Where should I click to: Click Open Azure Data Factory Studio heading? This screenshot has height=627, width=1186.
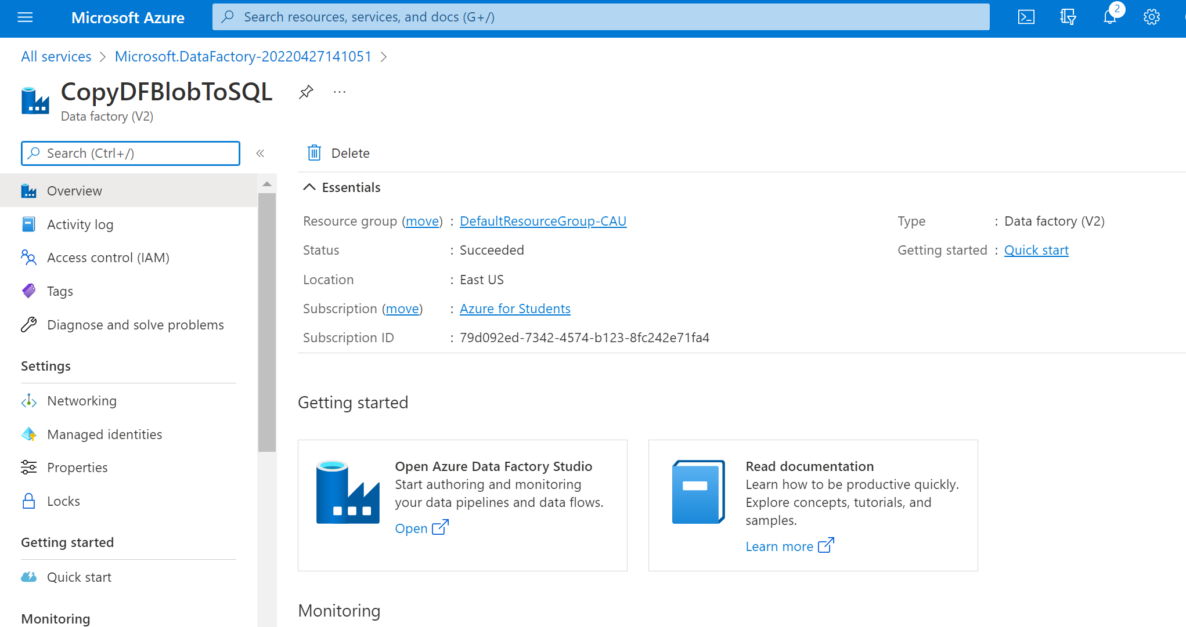coord(493,466)
